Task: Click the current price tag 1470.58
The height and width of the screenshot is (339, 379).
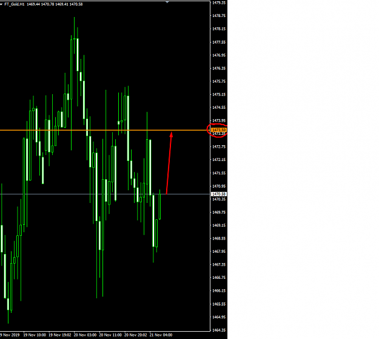Action: (x=219, y=194)
